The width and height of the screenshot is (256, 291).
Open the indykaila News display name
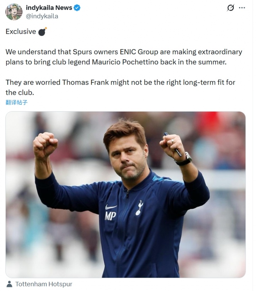pyautogui.click(x=49, y=8)
